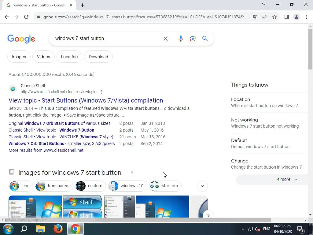Reload the page with the refresh icon
The image size is (313, 235).
26,17
